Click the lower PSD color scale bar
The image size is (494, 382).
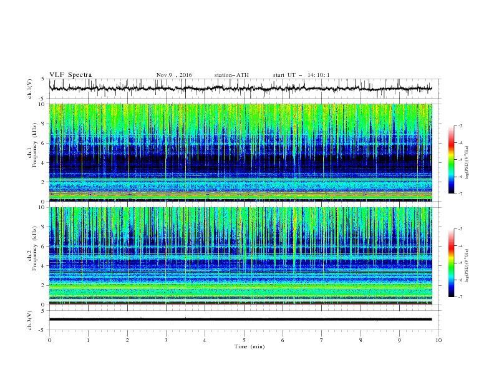[452, 263]
